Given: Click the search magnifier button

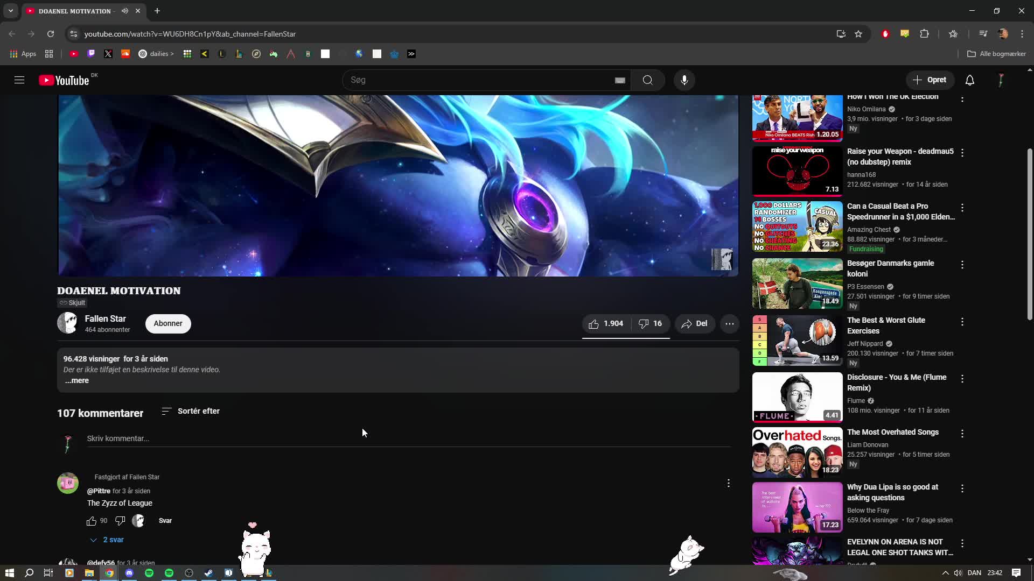Looking at the screenshot, I should [647, 80].
